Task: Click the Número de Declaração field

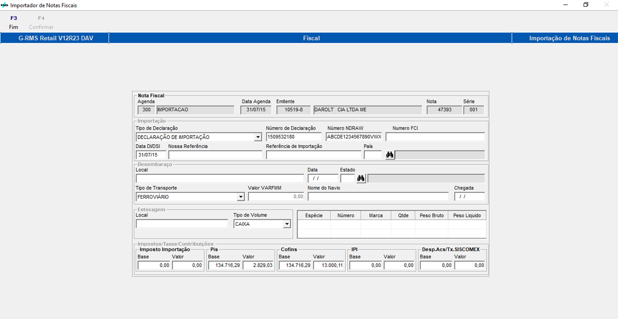Action: point(294,137)
